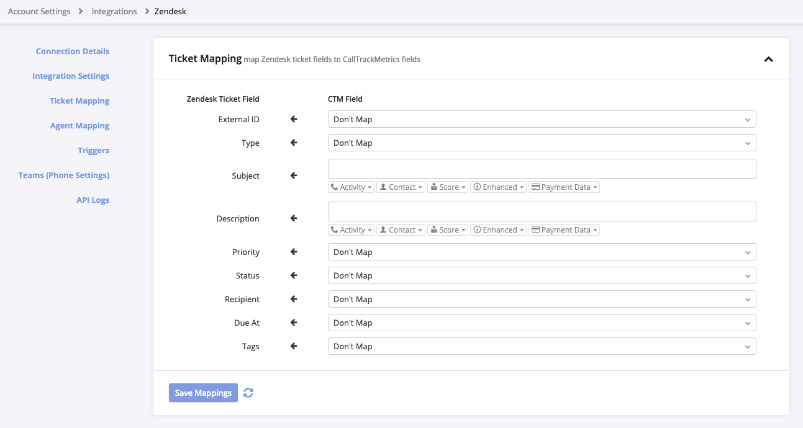Click the arrow icon next to Tags
This screenshot has height=428, width=803.
294,346
